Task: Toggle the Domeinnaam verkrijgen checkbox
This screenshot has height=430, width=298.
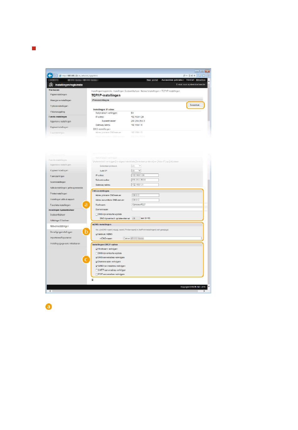Action: click(97, 262)
